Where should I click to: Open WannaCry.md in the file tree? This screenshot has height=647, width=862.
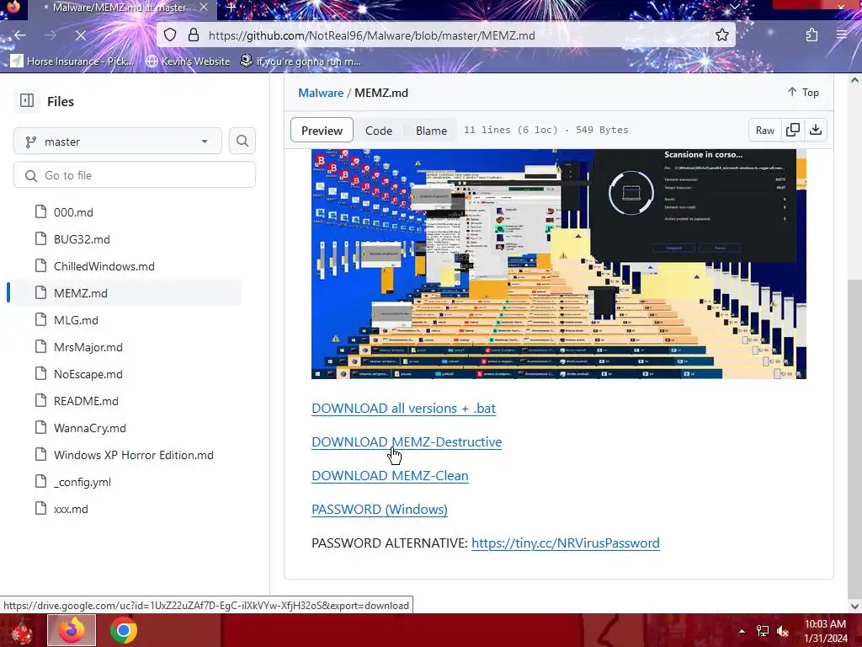point(89,428)
